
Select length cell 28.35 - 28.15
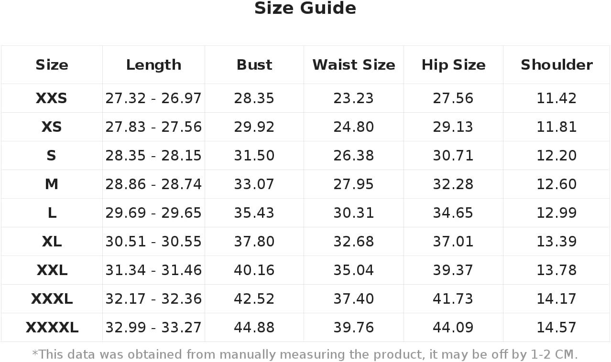tap(153, 156)
